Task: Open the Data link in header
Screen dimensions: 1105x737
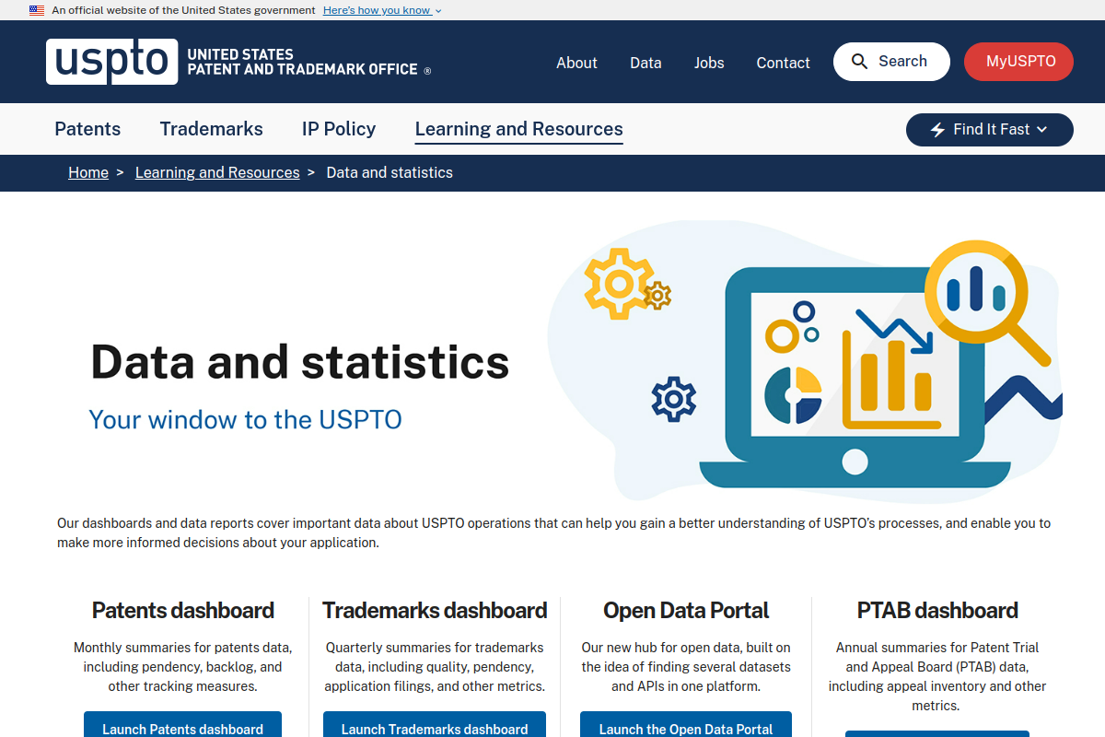Action: 646,63
